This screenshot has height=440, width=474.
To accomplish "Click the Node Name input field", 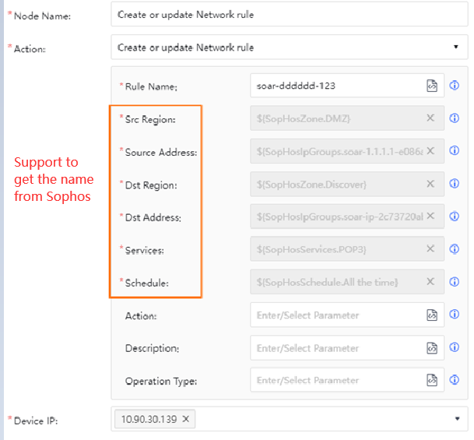I will (289, 14).
